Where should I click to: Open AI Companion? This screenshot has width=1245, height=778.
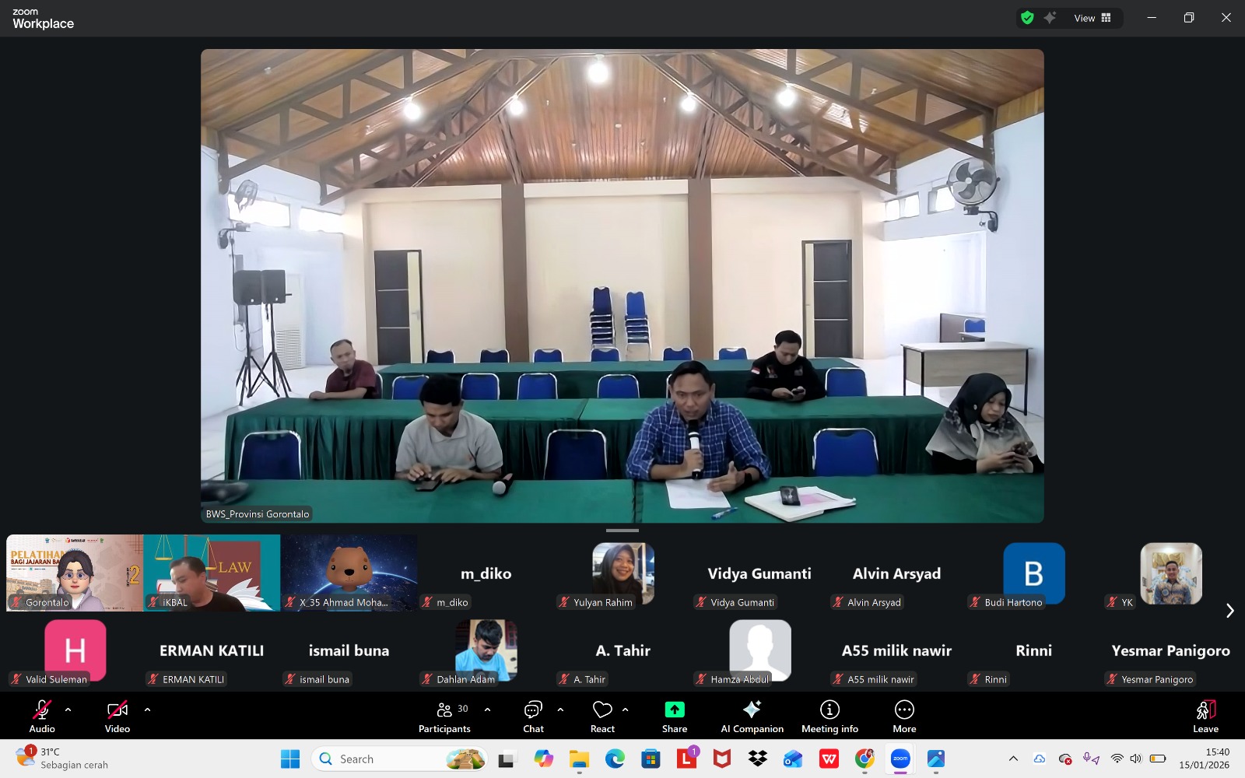752,717
